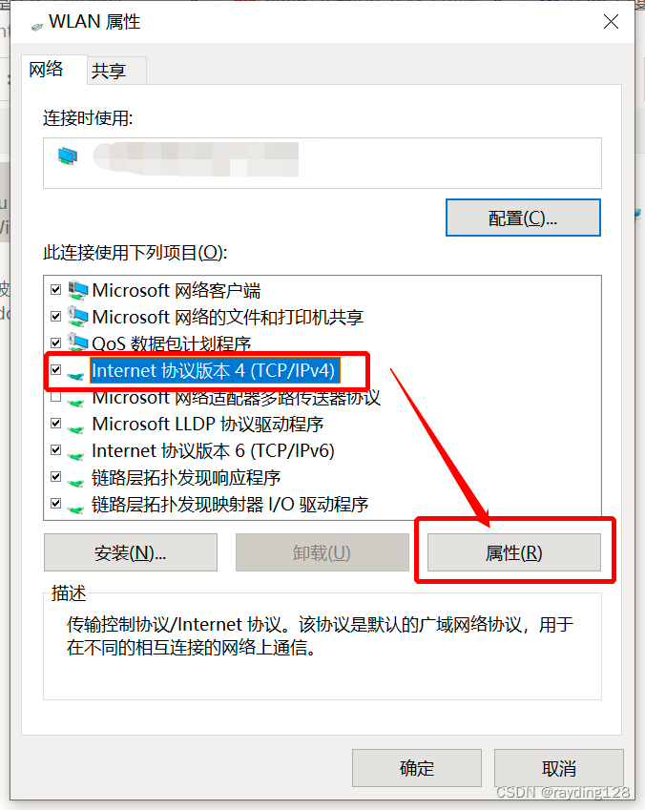Click the 链路层拓扑发现响应程序 item icon

[x=76, y=483]
